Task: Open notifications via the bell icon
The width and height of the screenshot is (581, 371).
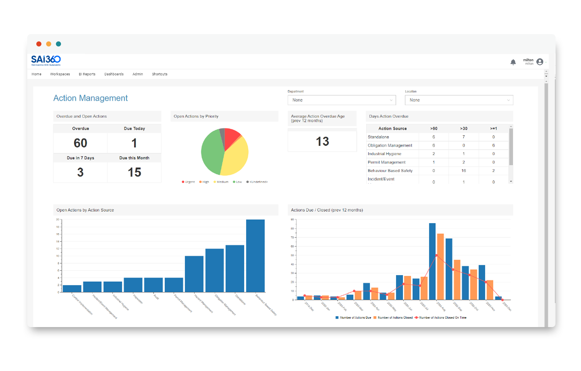Action: click(513, 62)
